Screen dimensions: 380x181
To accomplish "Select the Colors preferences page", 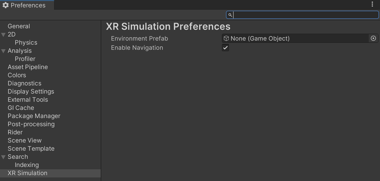I will point(17,75).
